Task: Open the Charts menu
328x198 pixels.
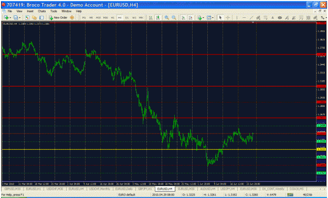Action: click(41, 11)
